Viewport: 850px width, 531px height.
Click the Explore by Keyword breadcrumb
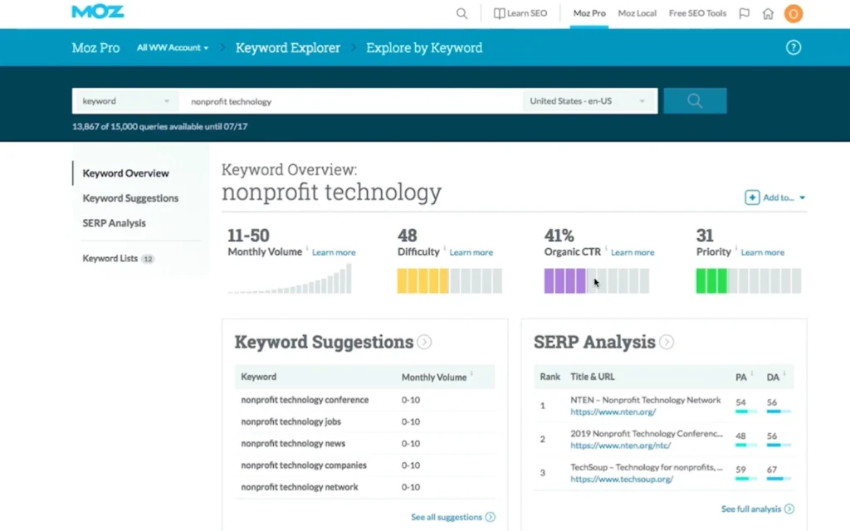(424, 47)
